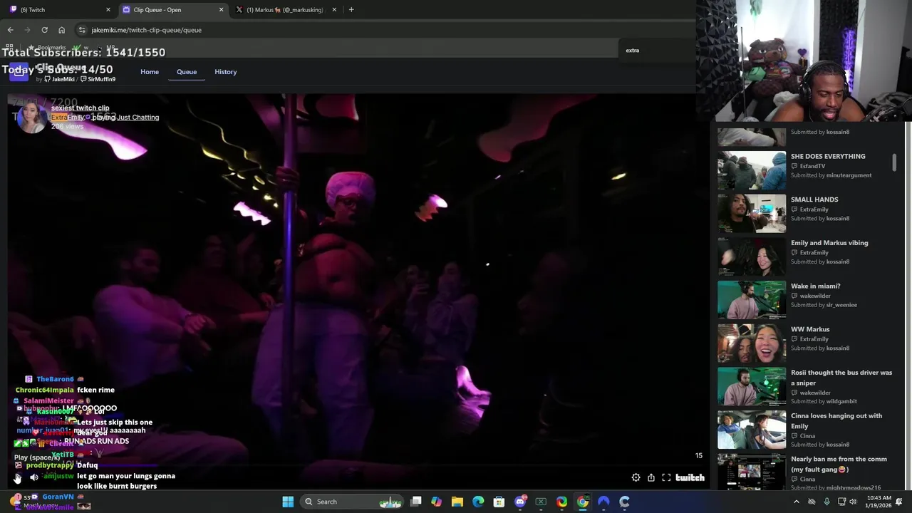Select Cinna loves hanging out clip
The width and height of the screenshot is (912, 513).
(x=836, y=421)
